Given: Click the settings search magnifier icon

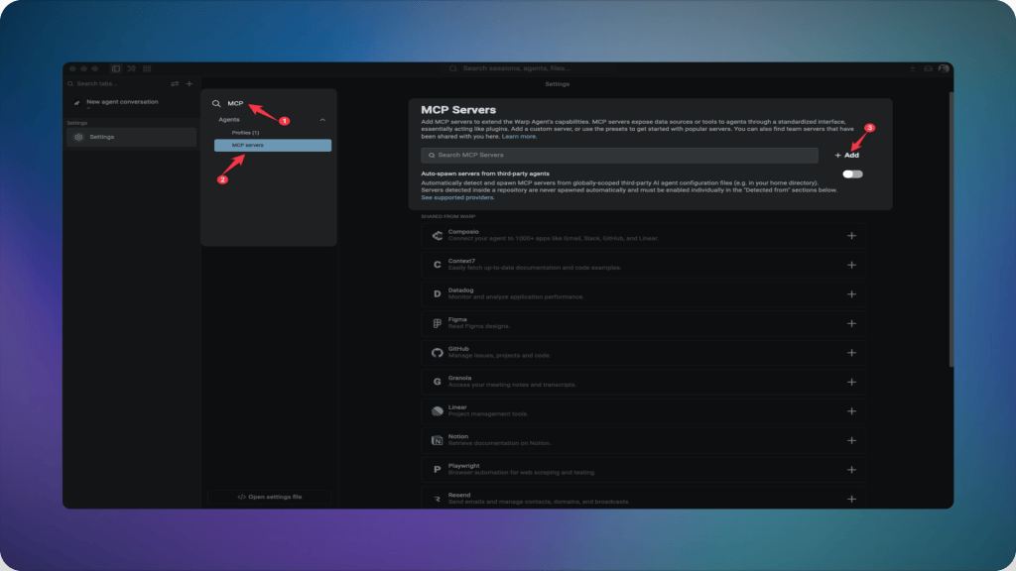Looking at the screenshot, I should (x=216, y=103).
